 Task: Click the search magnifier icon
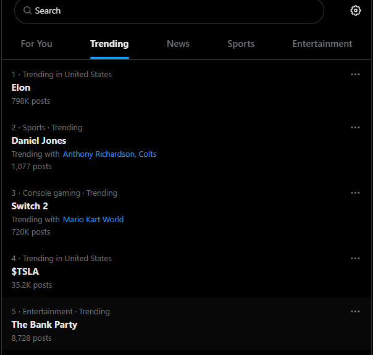click(27, 10)
